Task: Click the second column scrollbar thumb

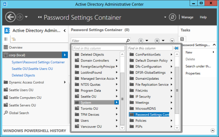Action: (x=177, y=90)
